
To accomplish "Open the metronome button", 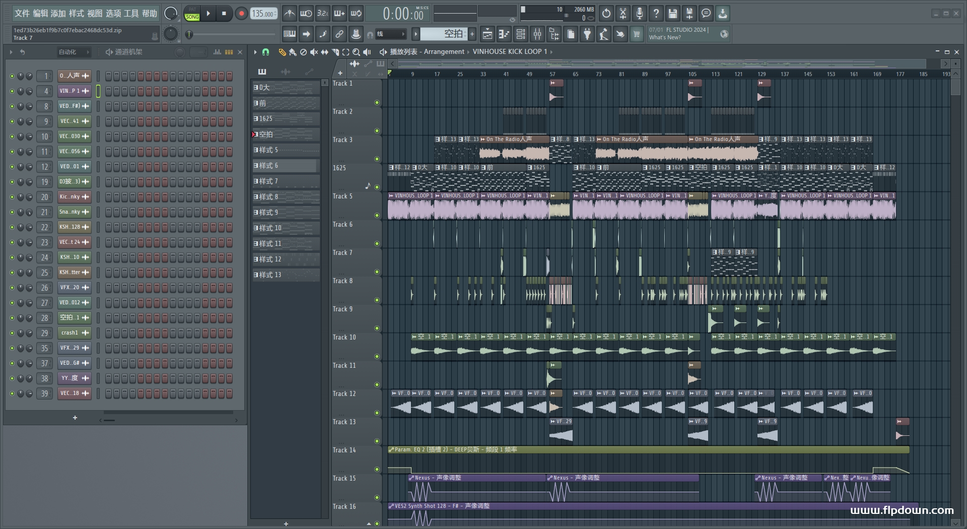I will (x=289, y=14).
